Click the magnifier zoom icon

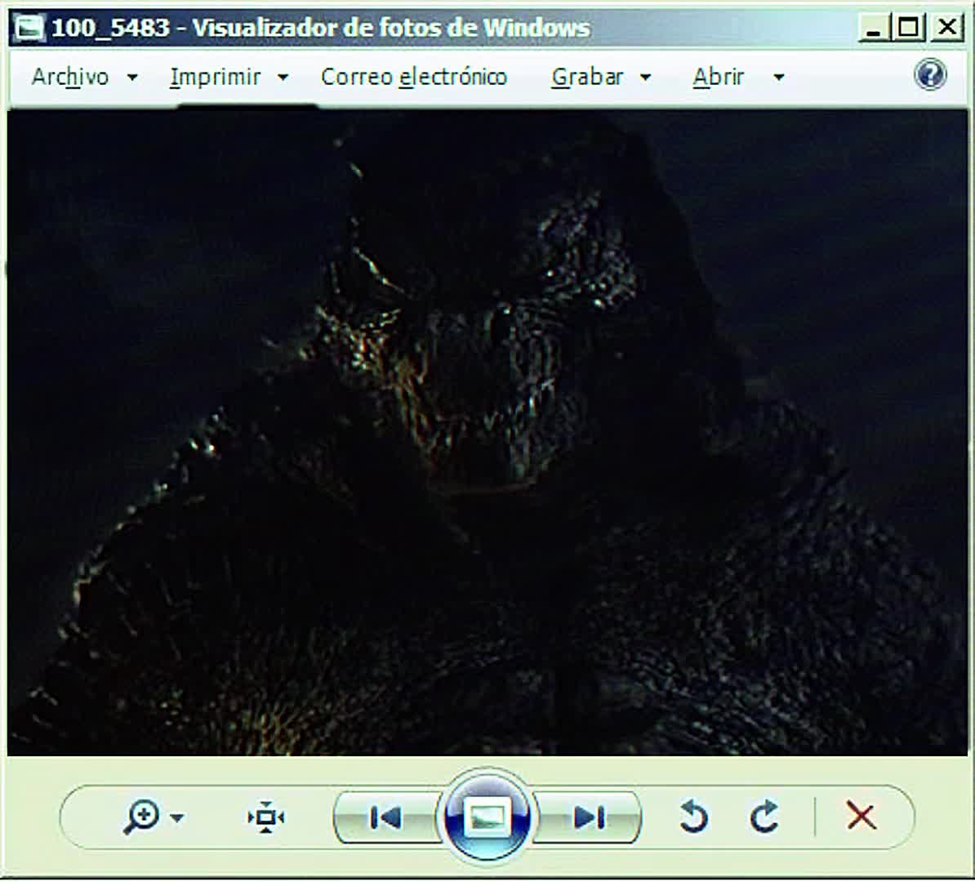click(x=141, y=817)
